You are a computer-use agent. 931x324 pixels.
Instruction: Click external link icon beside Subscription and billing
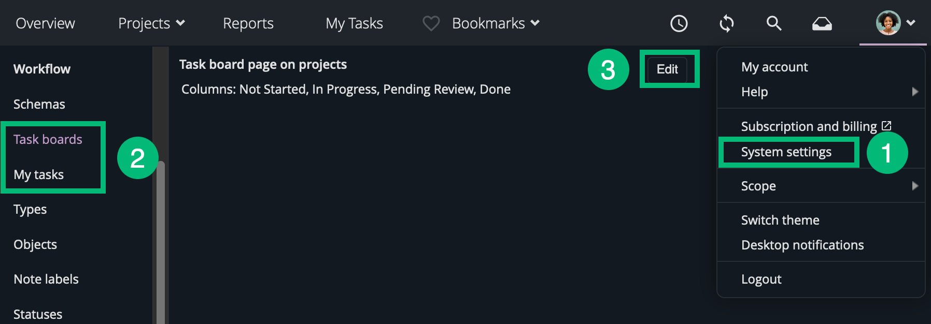[x=886, y=126]
